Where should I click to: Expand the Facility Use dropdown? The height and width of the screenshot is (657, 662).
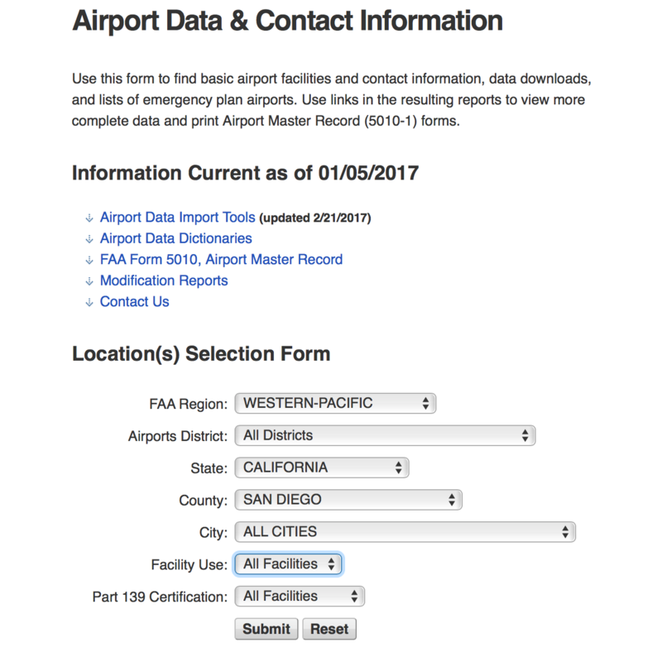(289, 564)
